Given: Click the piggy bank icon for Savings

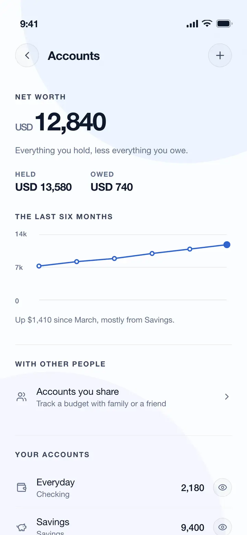Looking at the screenshot, I should pyautogui.click(x=22, y=527).
